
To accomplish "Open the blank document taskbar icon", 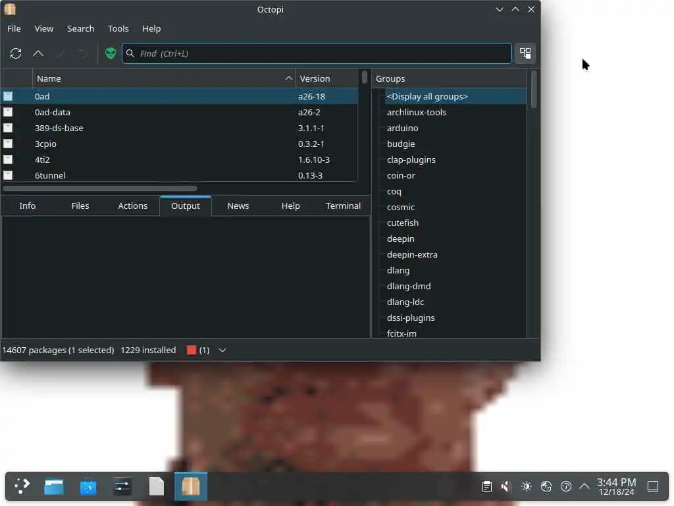I will tap(157, 486).
